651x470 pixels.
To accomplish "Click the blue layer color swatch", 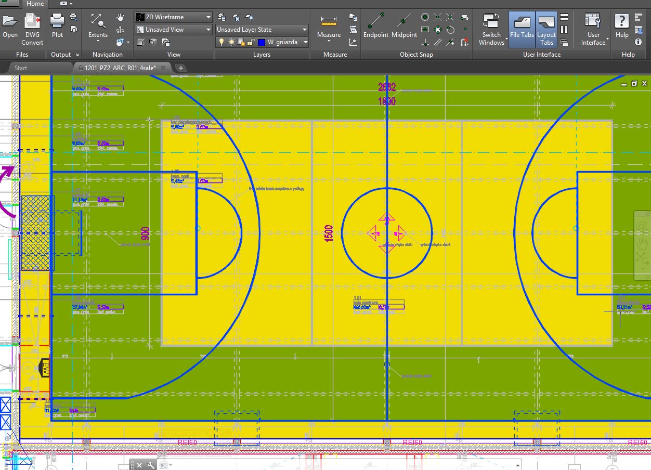I will point(262,42).
